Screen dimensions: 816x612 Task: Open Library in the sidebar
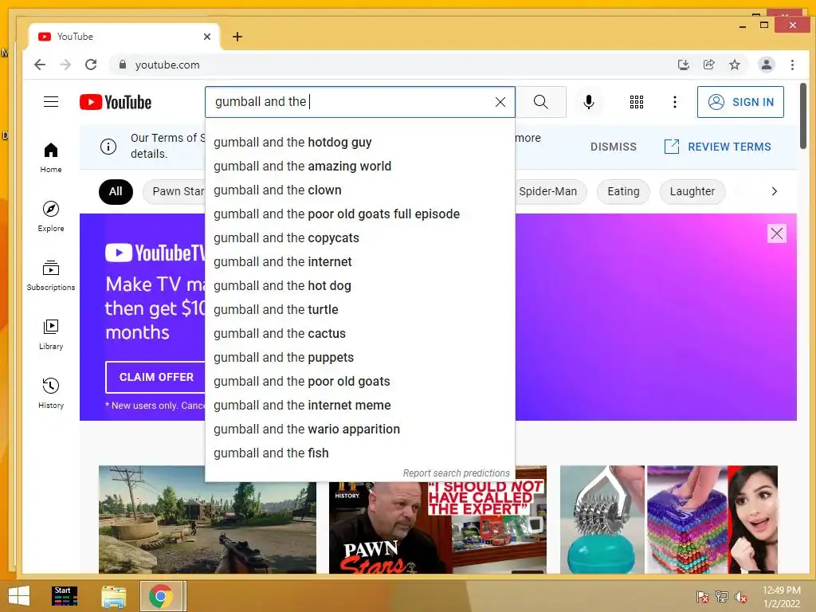(x=51, y=334)
